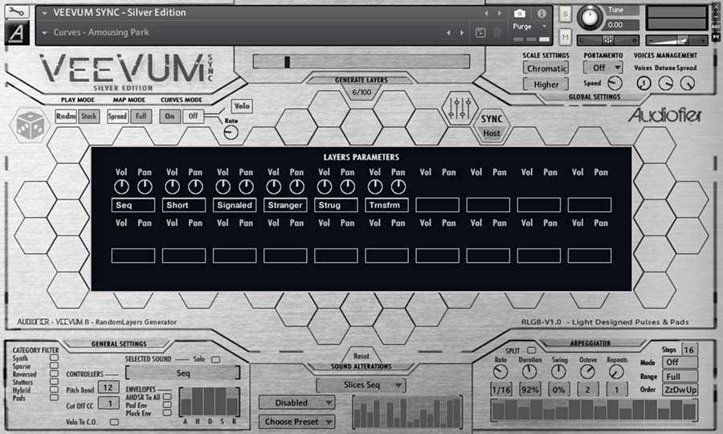The height and width of the screenshot is (434, 723).
Task: Toggle the Solo checkbox for selected sound
Action: point(215,358)
